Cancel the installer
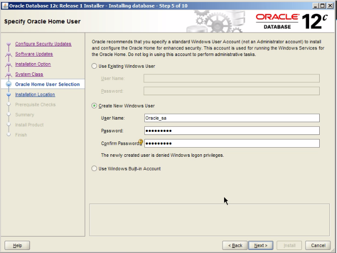 (x=318, y=245)
